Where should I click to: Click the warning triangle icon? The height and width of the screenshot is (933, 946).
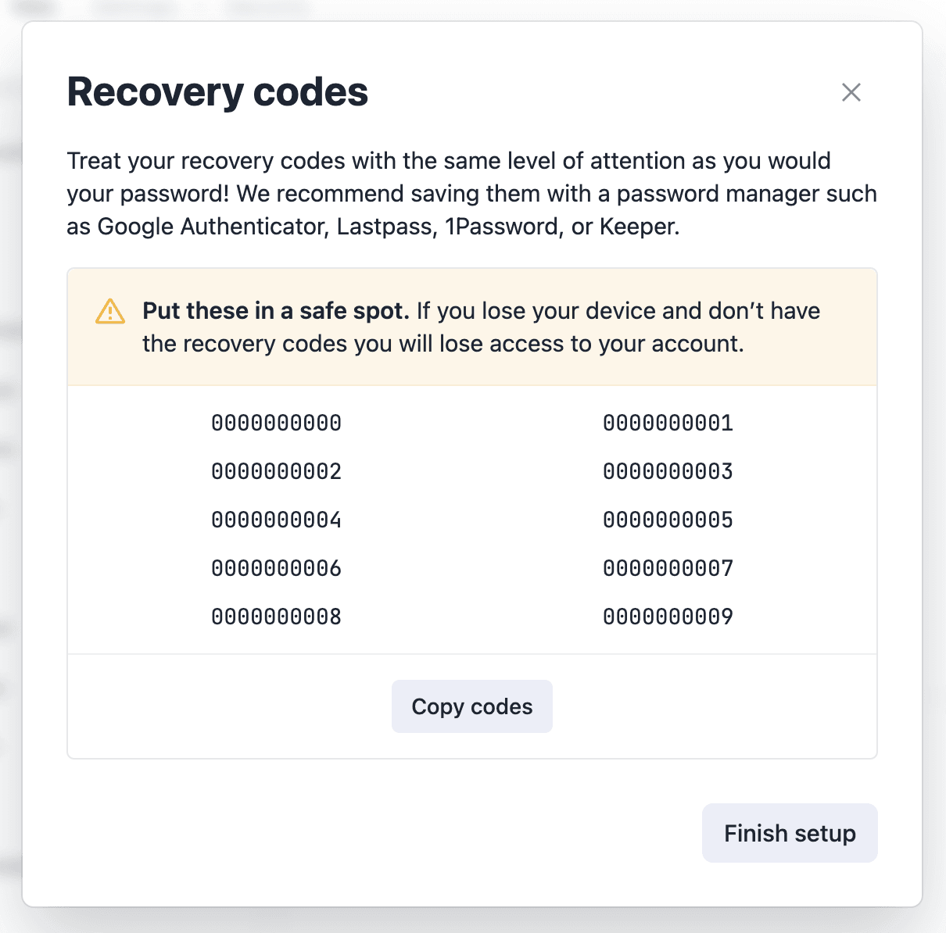tap(109, 311)
